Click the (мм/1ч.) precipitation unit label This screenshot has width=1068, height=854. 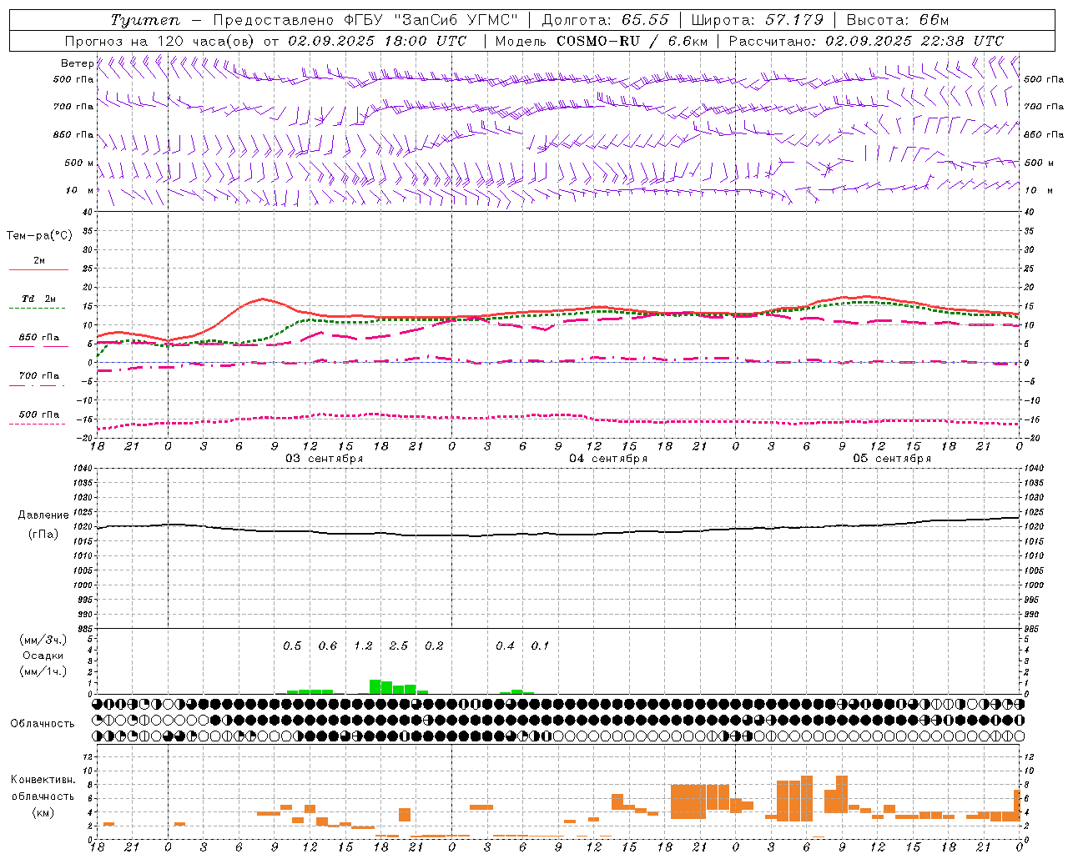point(43,671)
